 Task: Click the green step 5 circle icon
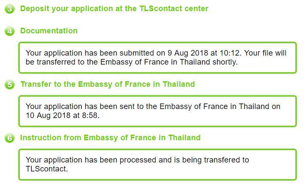click(x=9, y=85)
